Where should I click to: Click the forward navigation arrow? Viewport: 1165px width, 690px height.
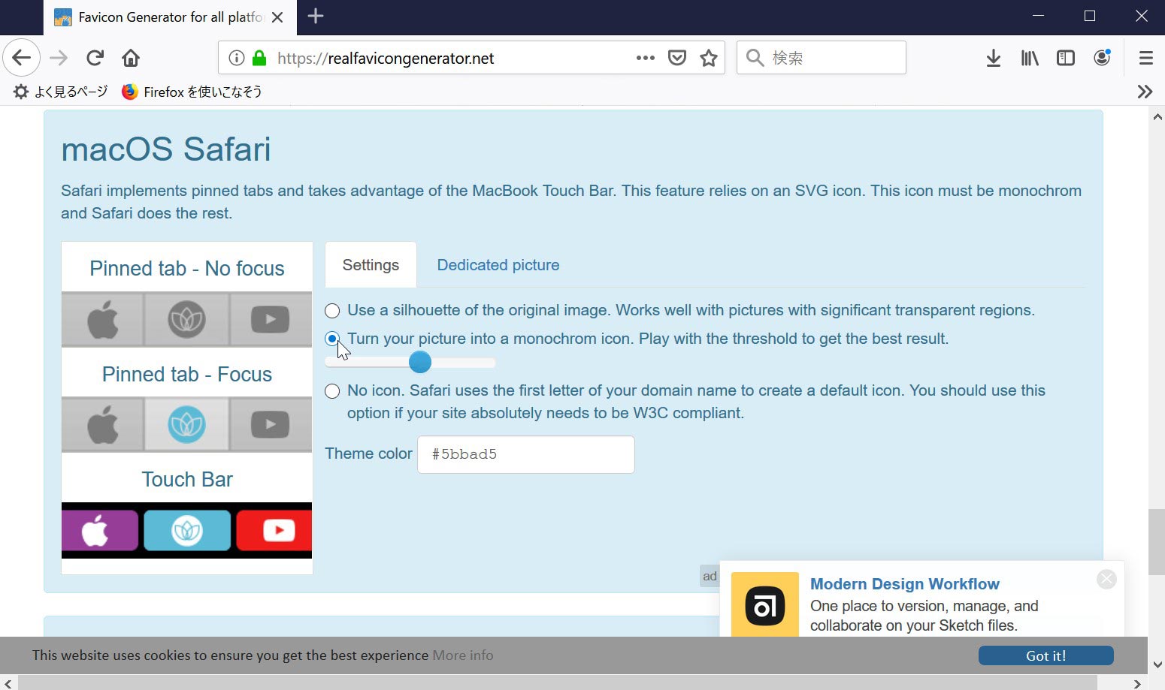[x=59, y=58]
